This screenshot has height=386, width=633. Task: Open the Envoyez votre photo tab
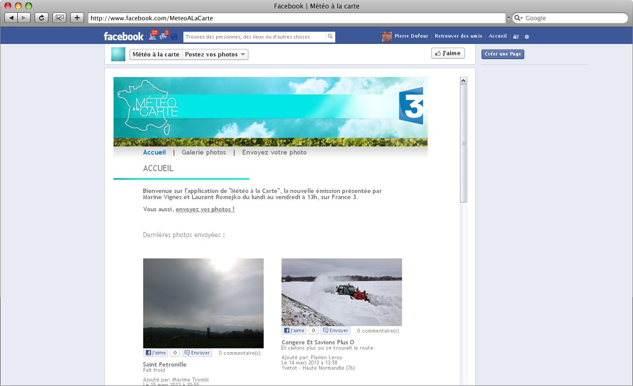click(x=274, y=152)
